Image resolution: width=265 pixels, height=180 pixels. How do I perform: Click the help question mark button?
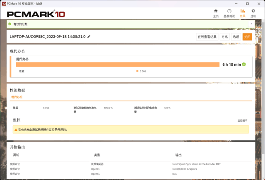[x=251, y=24]
